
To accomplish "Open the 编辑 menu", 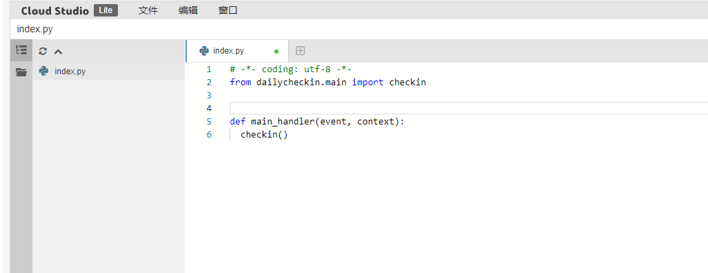I will (x=188, y=10).
